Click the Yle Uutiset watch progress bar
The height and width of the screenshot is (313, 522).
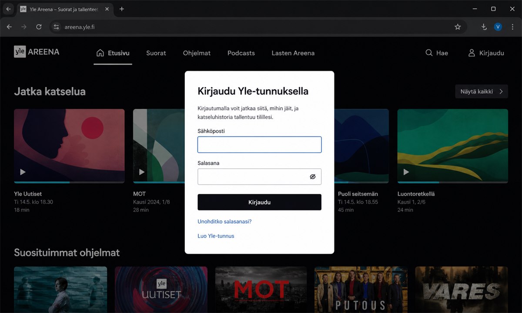coord(69,182)
